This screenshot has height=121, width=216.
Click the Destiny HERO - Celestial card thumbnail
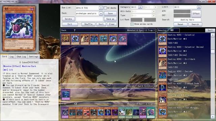click(162, 40)
